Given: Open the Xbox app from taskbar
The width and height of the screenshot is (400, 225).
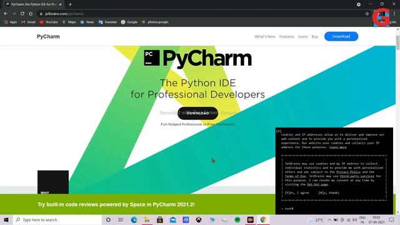Looking at the screenshot, I should click(199, 219).
